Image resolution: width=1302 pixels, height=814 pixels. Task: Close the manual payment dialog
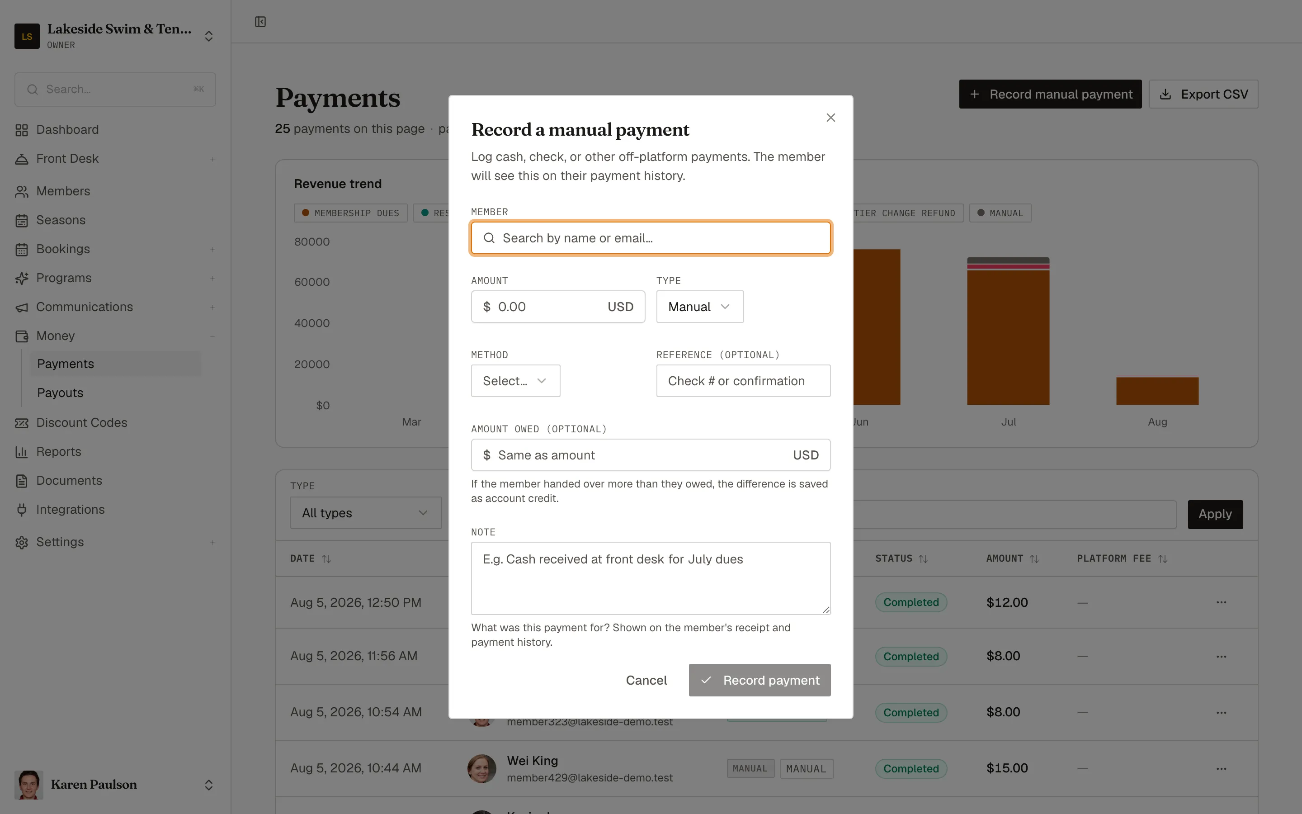click(x=830, y=118)
